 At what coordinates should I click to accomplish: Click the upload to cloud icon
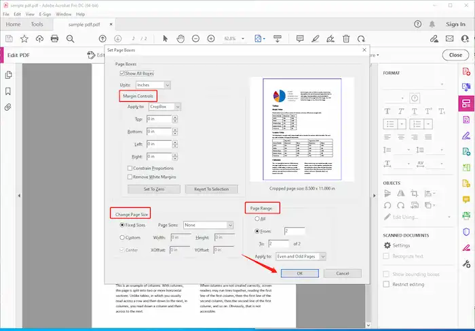39,39
